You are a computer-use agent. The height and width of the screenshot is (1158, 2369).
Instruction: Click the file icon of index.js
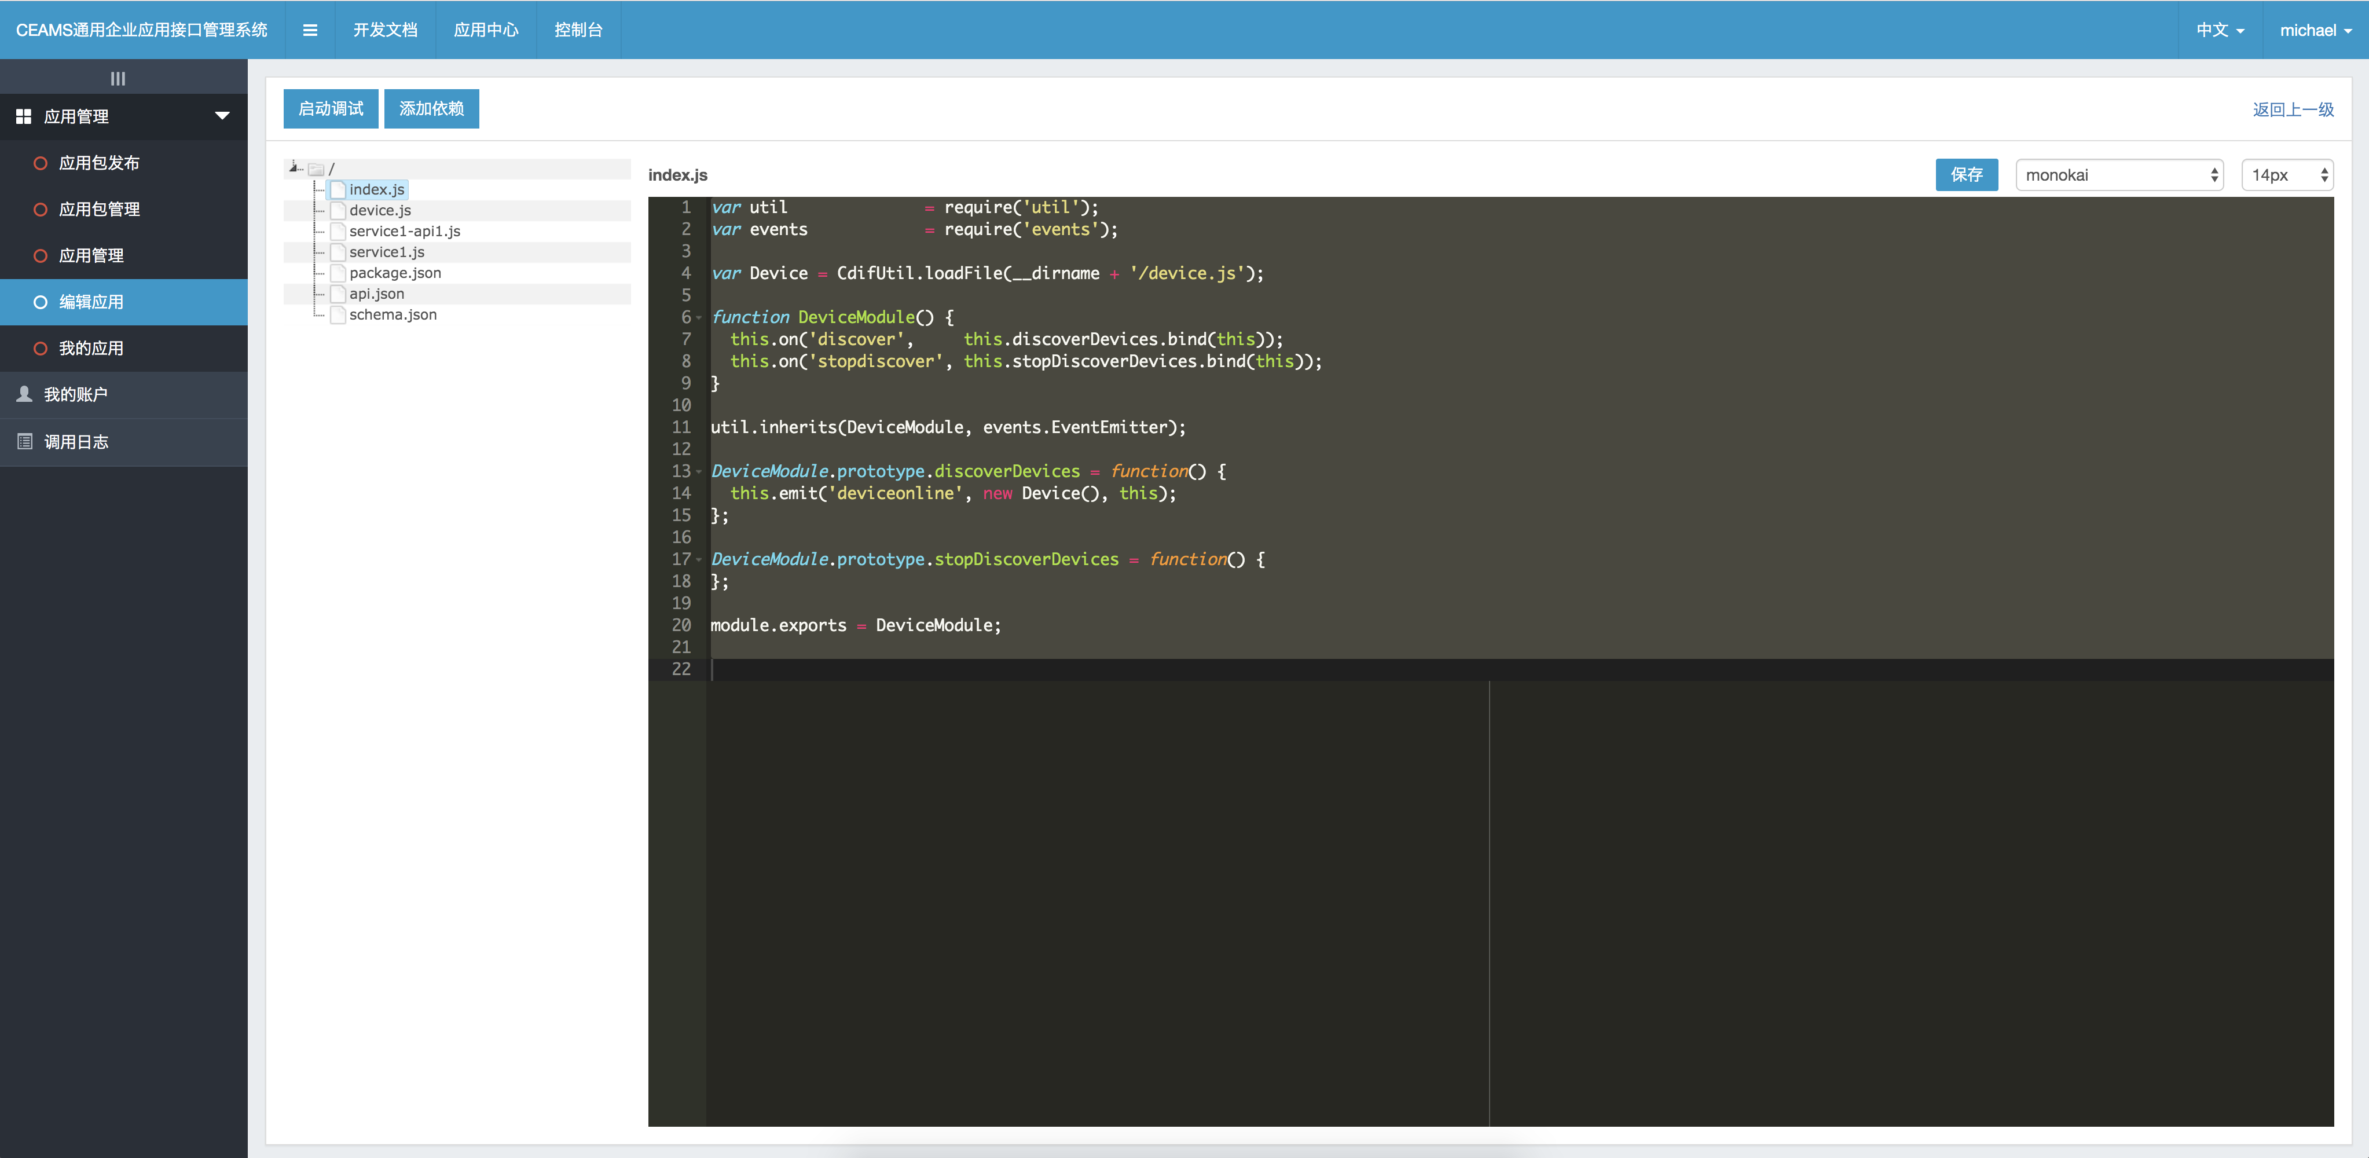pyautogui.click(x=338, y=189)
